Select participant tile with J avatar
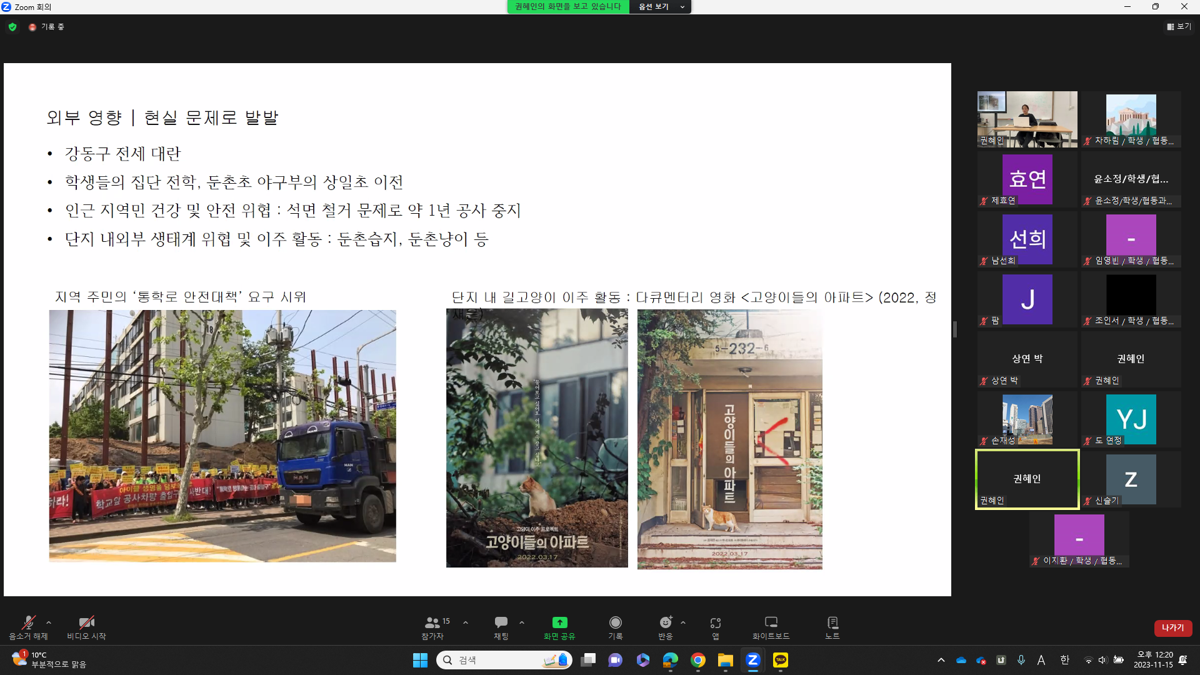The width and height of the screenshot is (1200, 675). click(1027, 299)
